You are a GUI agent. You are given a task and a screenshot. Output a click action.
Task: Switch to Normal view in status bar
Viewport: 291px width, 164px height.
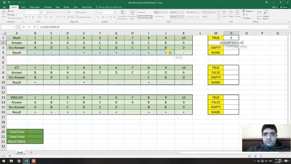[250, 156]
